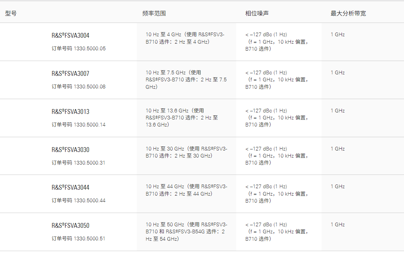The height and width of the screenshot is (257, 404).
Task: Select the R&S FSVA3013 model name
Action: click(70, 112)
